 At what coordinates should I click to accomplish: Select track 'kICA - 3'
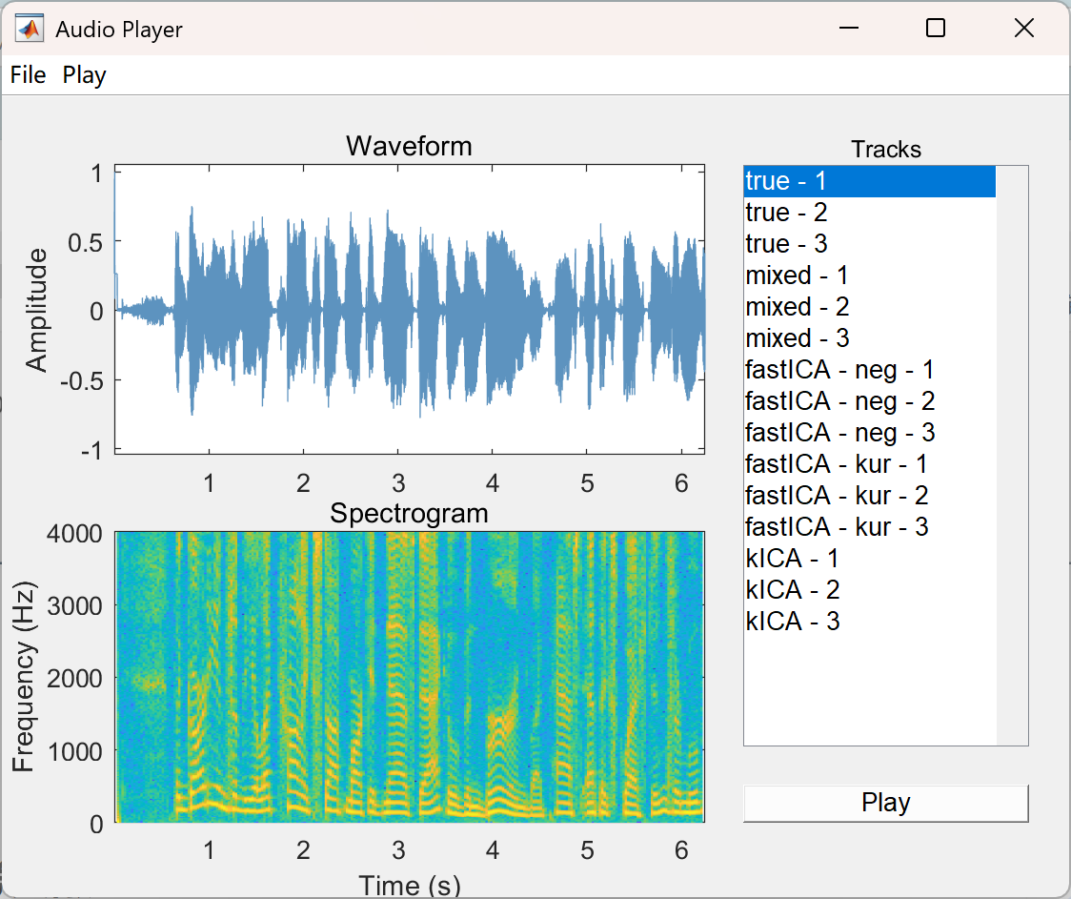(x=870, y=621)
